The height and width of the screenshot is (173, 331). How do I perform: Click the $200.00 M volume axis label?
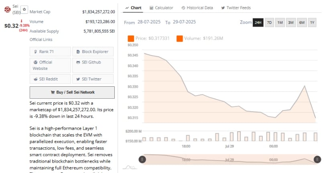(134, 131)
